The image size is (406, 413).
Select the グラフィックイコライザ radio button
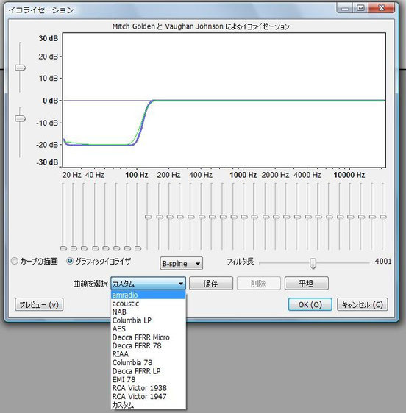pyautogui.click(x=70, y=261)
